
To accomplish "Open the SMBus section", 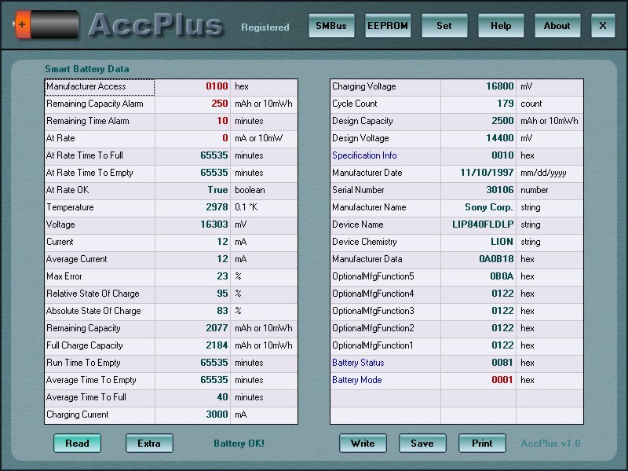I will 331,26.
